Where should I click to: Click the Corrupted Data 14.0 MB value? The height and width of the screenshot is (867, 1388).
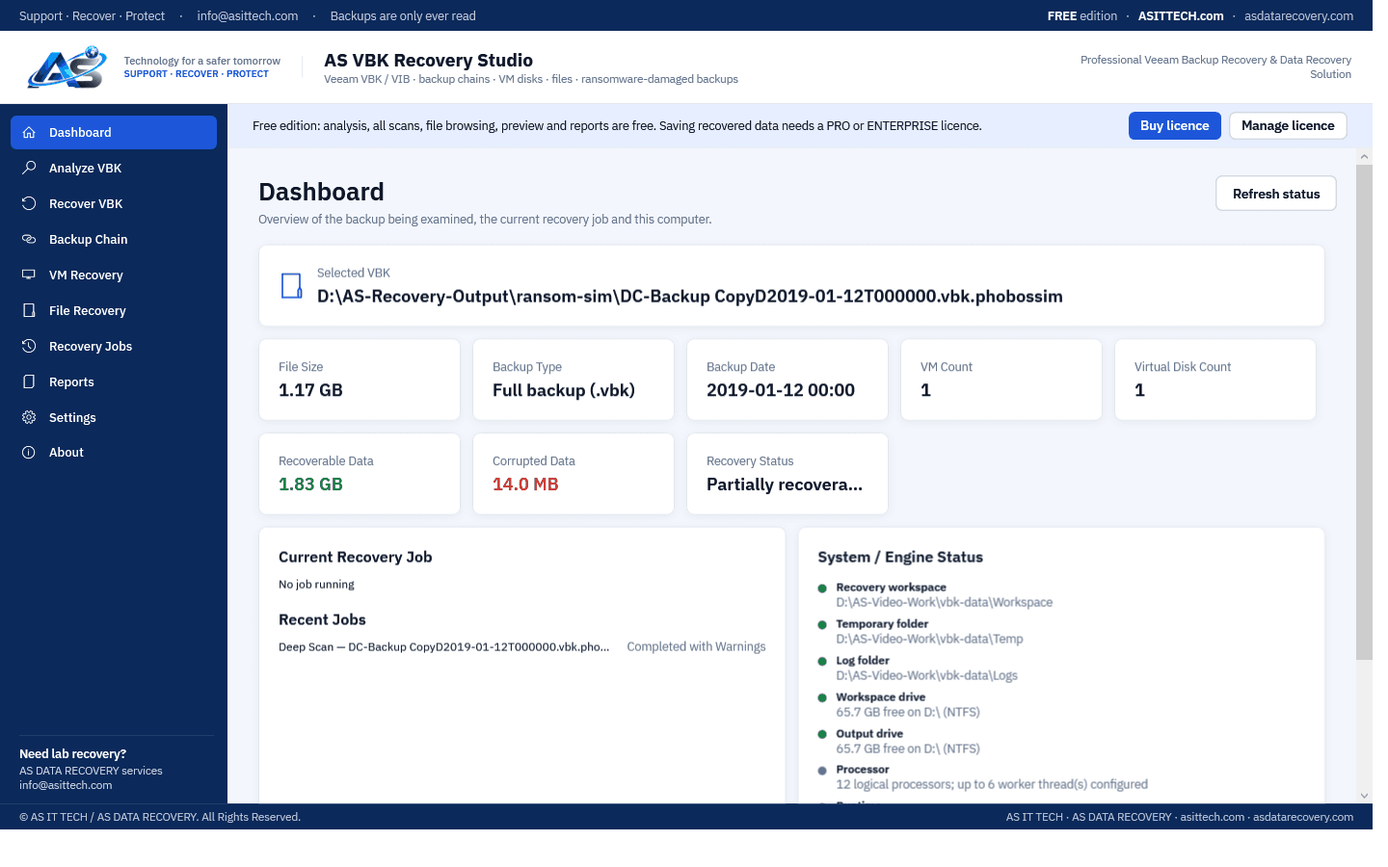point(525,485)
